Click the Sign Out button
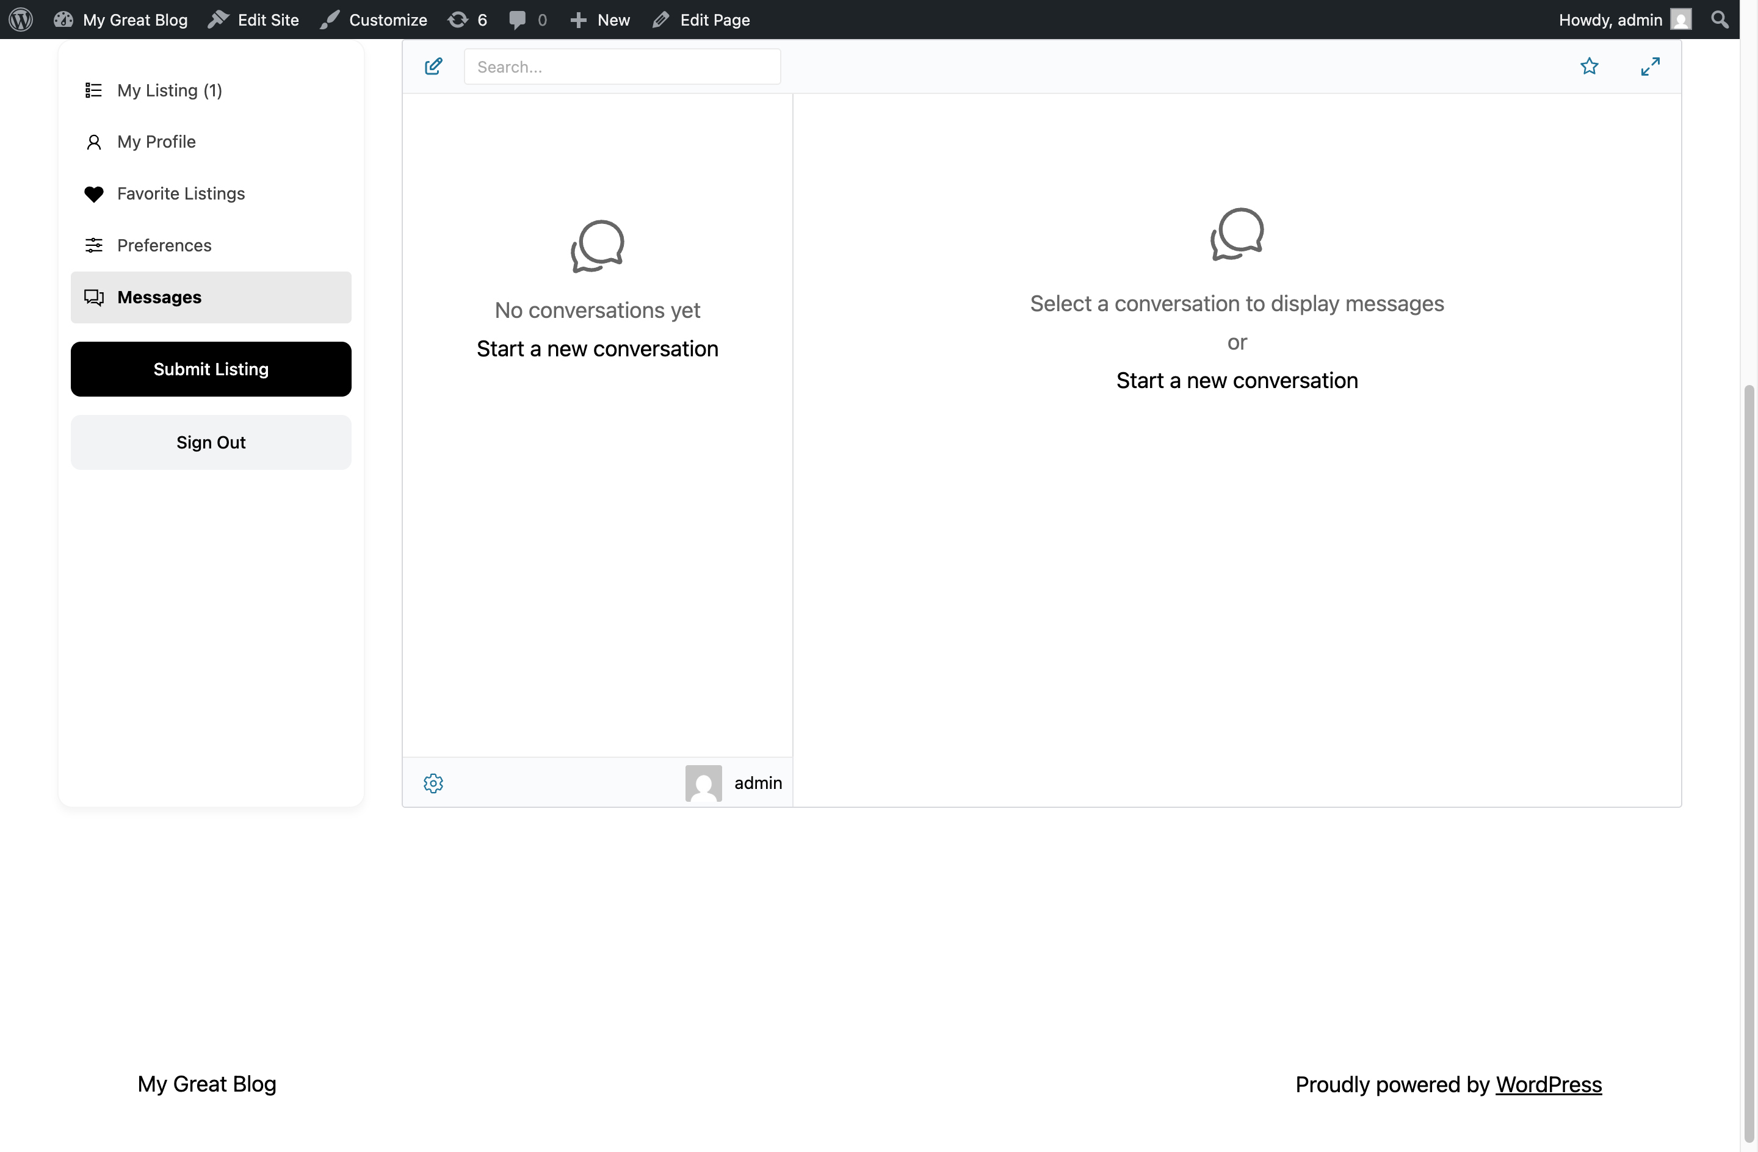The image size is (1758, 1152). tap(211, 442)
